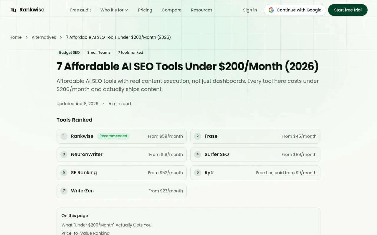The image size is (377, 235).
Task: Click the main article title heading
Action: (188, 66)
